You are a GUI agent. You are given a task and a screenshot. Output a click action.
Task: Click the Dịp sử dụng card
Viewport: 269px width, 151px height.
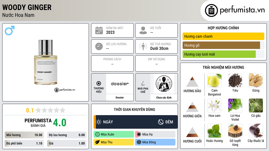tap(157, 63)
